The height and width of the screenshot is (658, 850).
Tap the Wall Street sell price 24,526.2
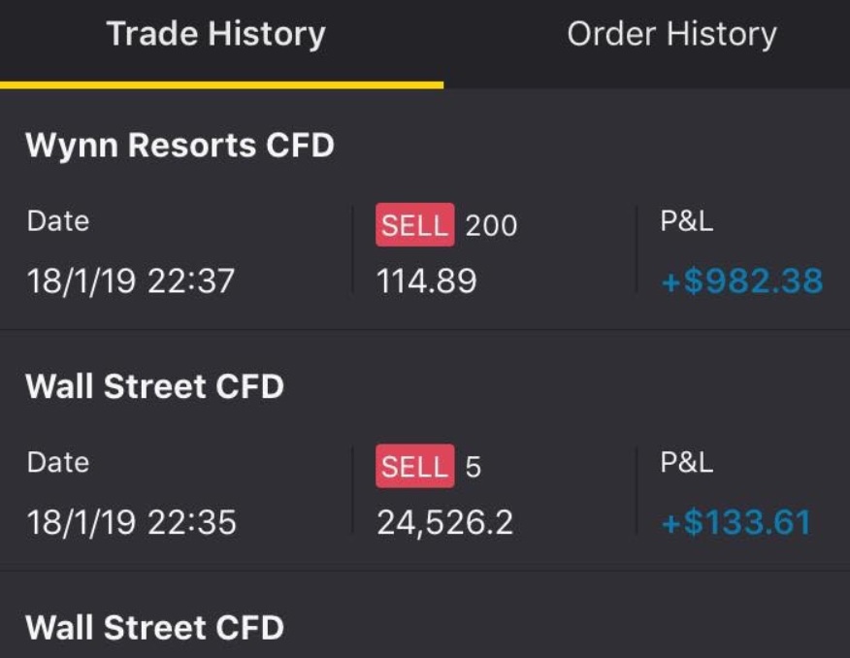pyautogui.click(x=445, y=523)
